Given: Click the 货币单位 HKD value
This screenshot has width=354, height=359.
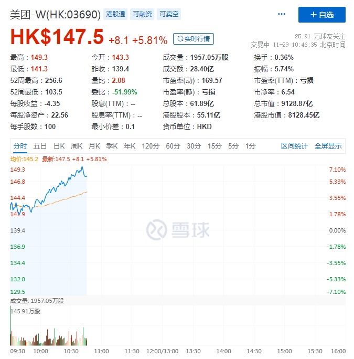Looking at the screenshot, I should coord(204,126).
